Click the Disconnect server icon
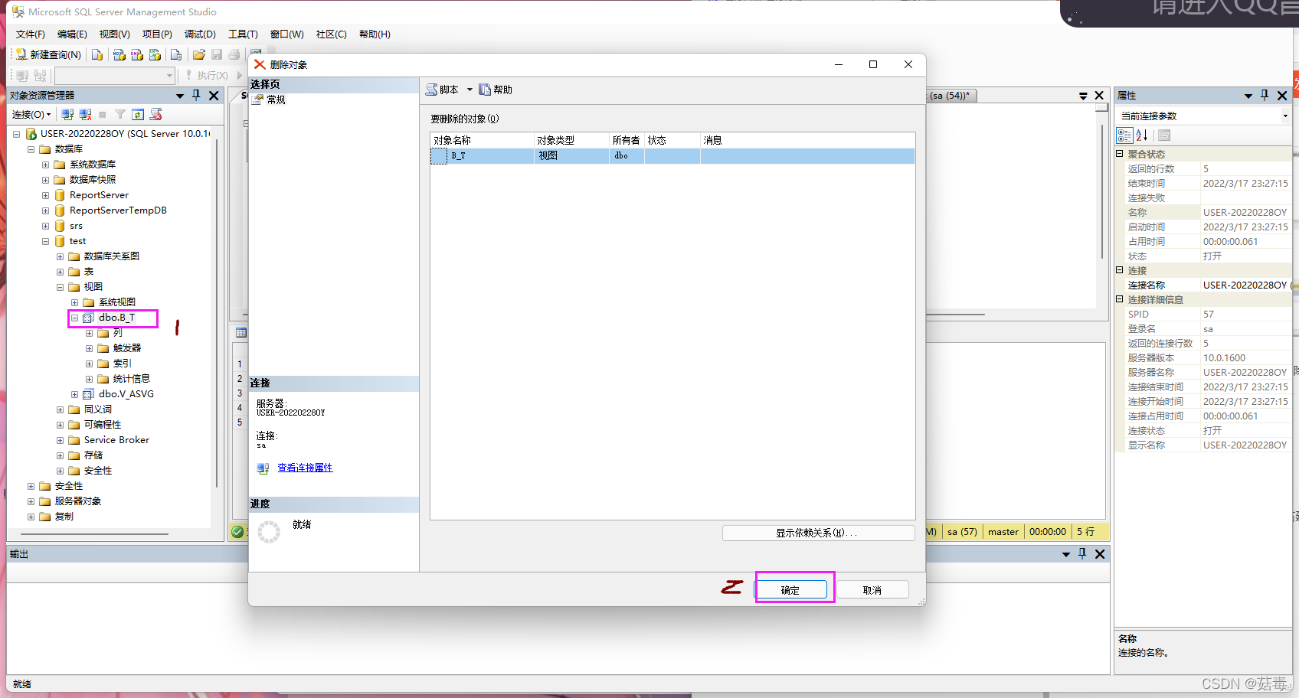This screenshot has width=1299, height=698. pos(85,114)
